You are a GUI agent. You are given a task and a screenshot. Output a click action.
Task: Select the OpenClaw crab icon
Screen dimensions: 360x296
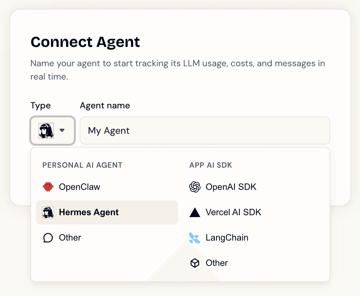[48, 187]
